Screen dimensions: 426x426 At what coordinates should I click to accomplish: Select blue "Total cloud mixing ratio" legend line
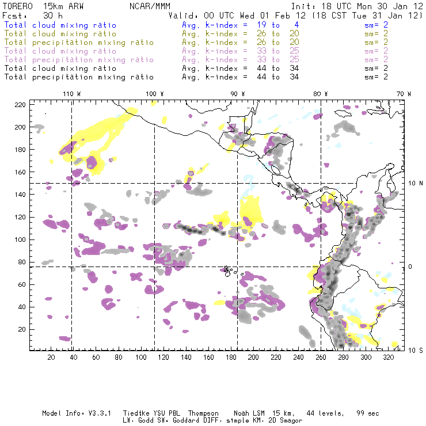(x=60, y=25)
